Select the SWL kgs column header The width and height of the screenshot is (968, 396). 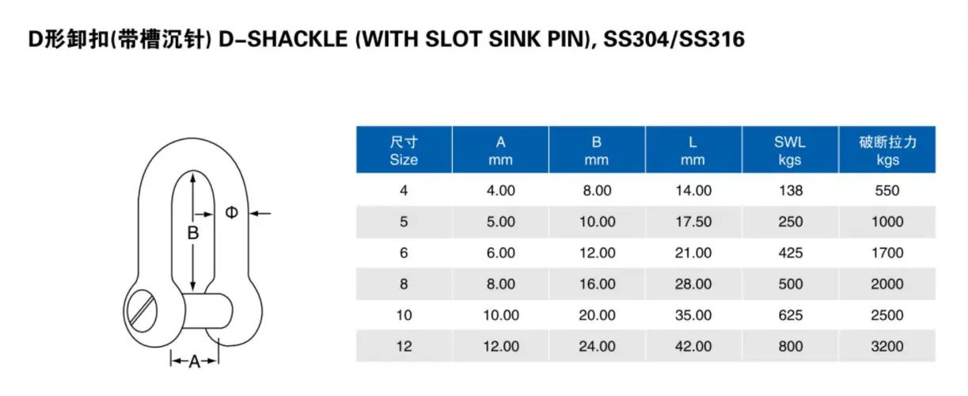(x=790, y=150)
